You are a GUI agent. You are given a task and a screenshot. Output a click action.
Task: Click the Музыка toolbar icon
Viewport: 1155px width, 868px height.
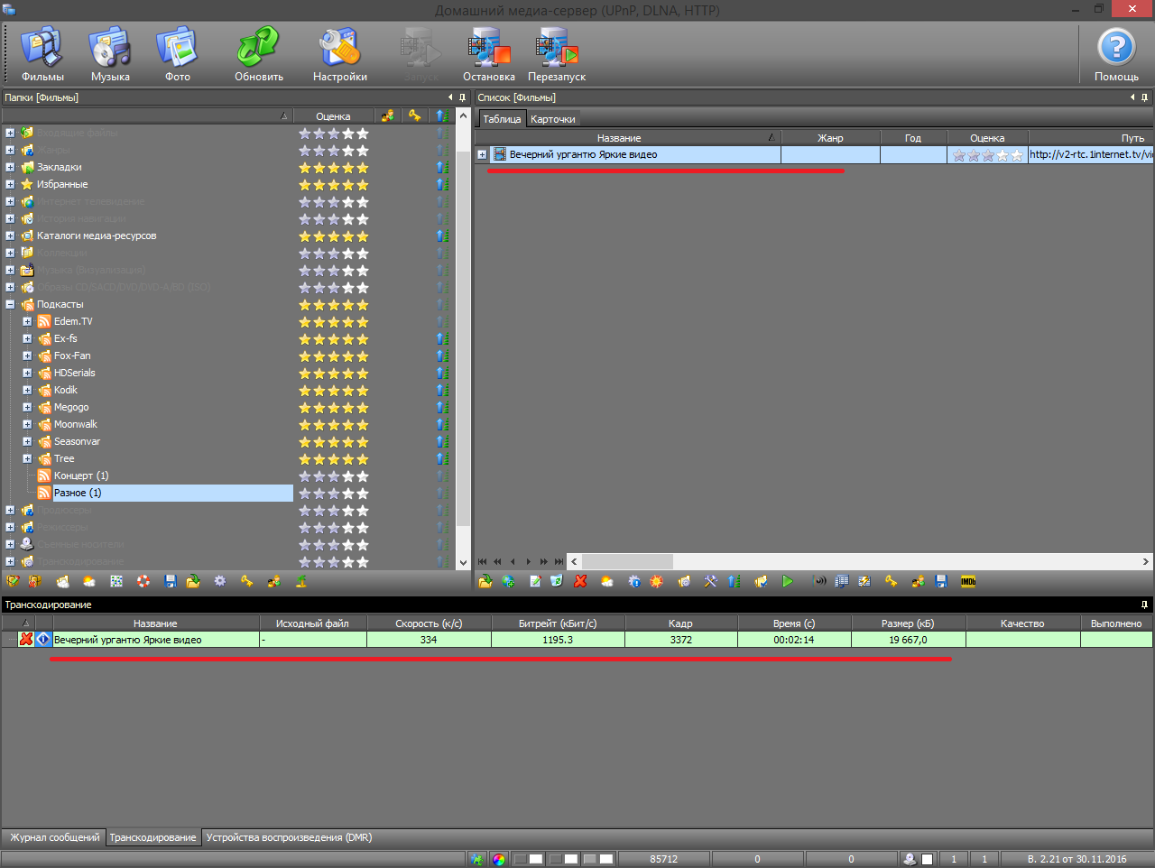pos(110,55)
